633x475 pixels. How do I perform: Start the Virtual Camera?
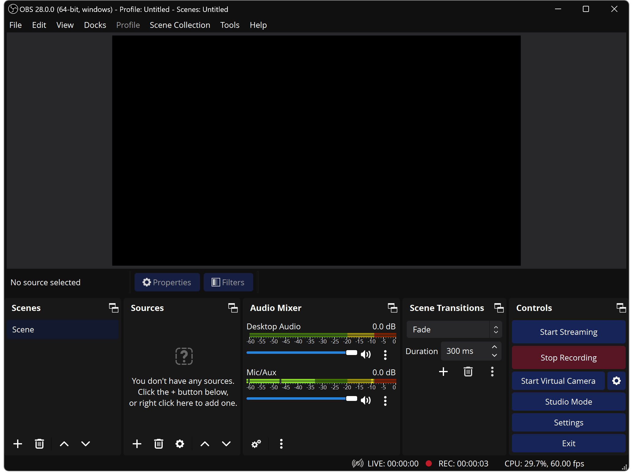[x=558, y=381]
